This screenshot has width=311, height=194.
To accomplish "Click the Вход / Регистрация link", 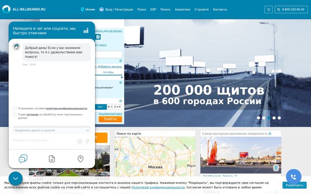I will (119, 9).
